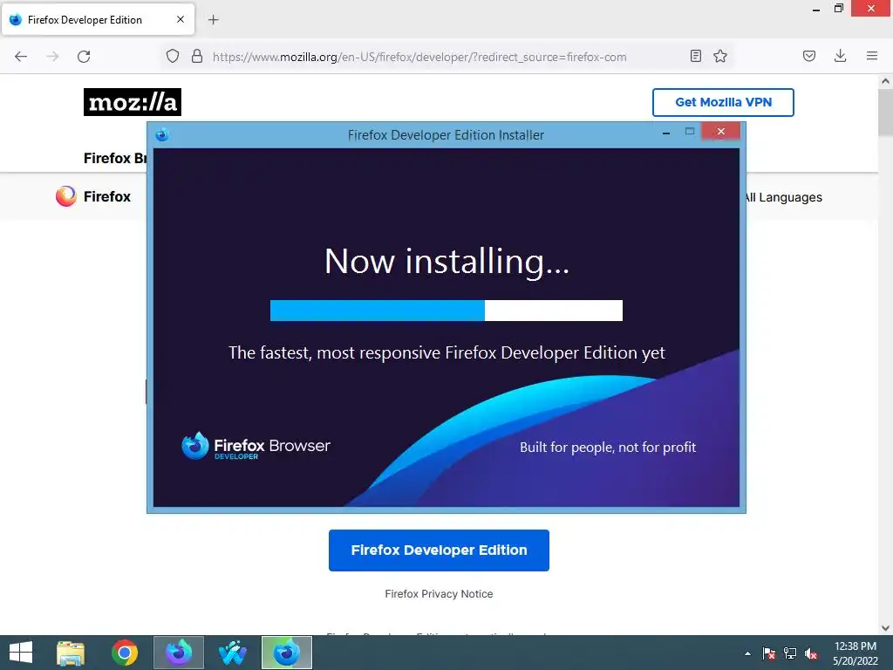Select the installer icon in taskbar

[286, 653]
